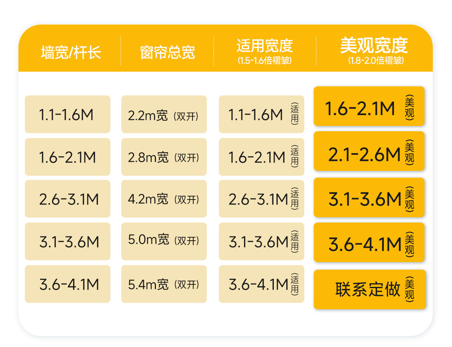This screenshot has height=347, width=452.
Task: Click the 4.2m宽 (双开) cell
Action: coord(164,199)
